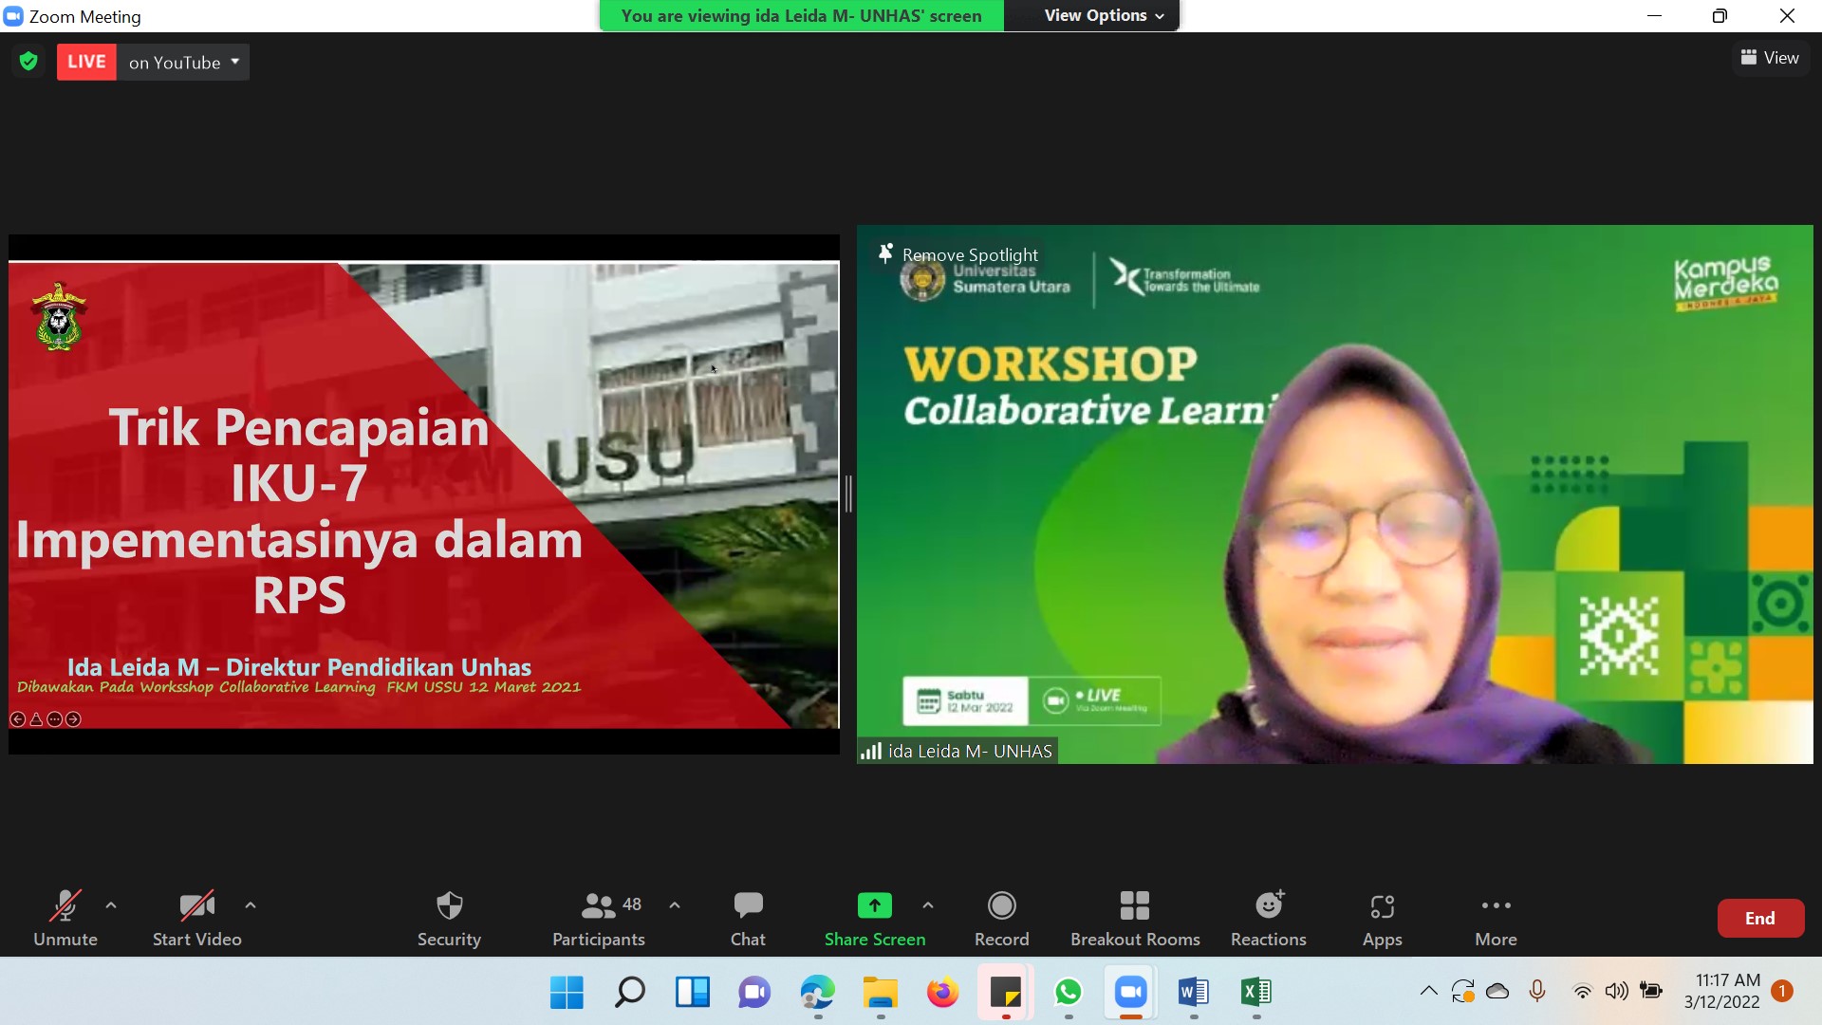Click the spotlighted speaker video
The width and height of the screenshot is (1822, 1025).
point(1334,494)
